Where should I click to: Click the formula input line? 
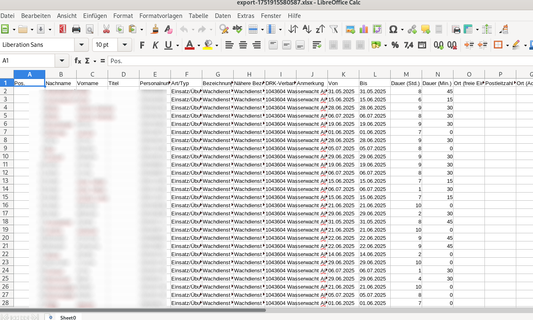[x=318, y=61]
